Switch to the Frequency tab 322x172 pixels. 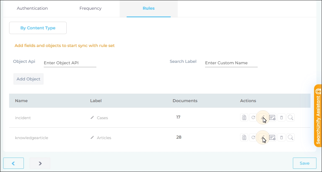pos(90,8)
